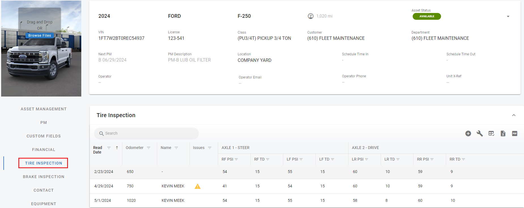Click PM-B LUB OIL FILTER description
The height and width of the screenshot is (208, 524).
189,60
